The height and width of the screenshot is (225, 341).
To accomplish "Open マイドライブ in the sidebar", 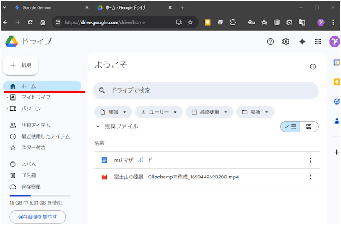I will 36,97.
